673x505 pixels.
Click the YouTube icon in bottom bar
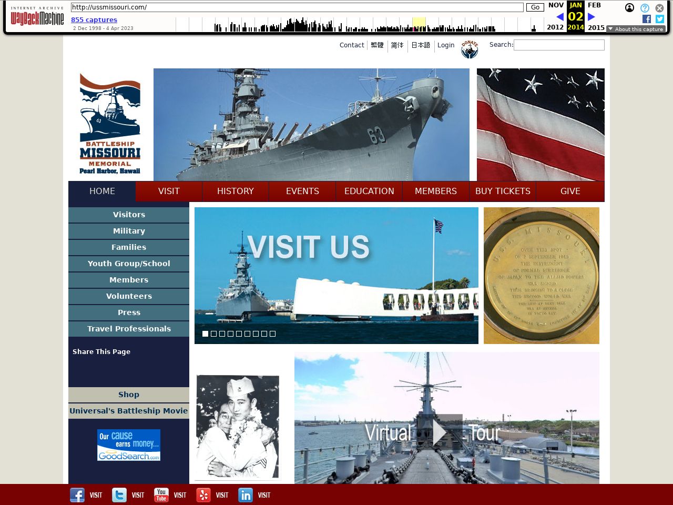pyautogui.click(x=161, y=495)
